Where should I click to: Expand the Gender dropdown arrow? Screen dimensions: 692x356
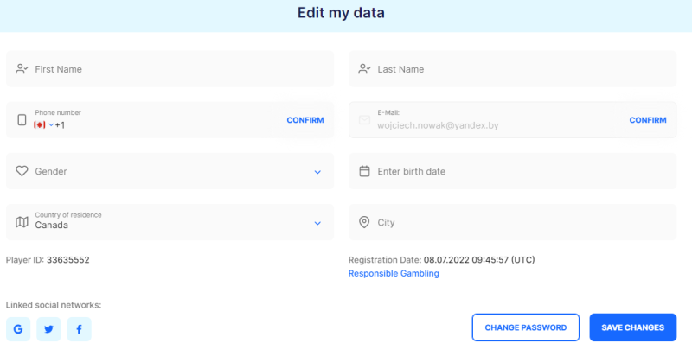pyautogui.click(x=317, y=172)
